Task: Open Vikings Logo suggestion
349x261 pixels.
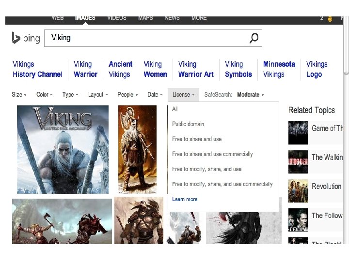Action: pyautogui.click(x=317, y=69)
